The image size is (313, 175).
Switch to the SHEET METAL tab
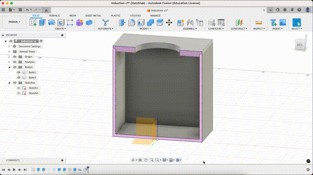(x=93, y=16)
